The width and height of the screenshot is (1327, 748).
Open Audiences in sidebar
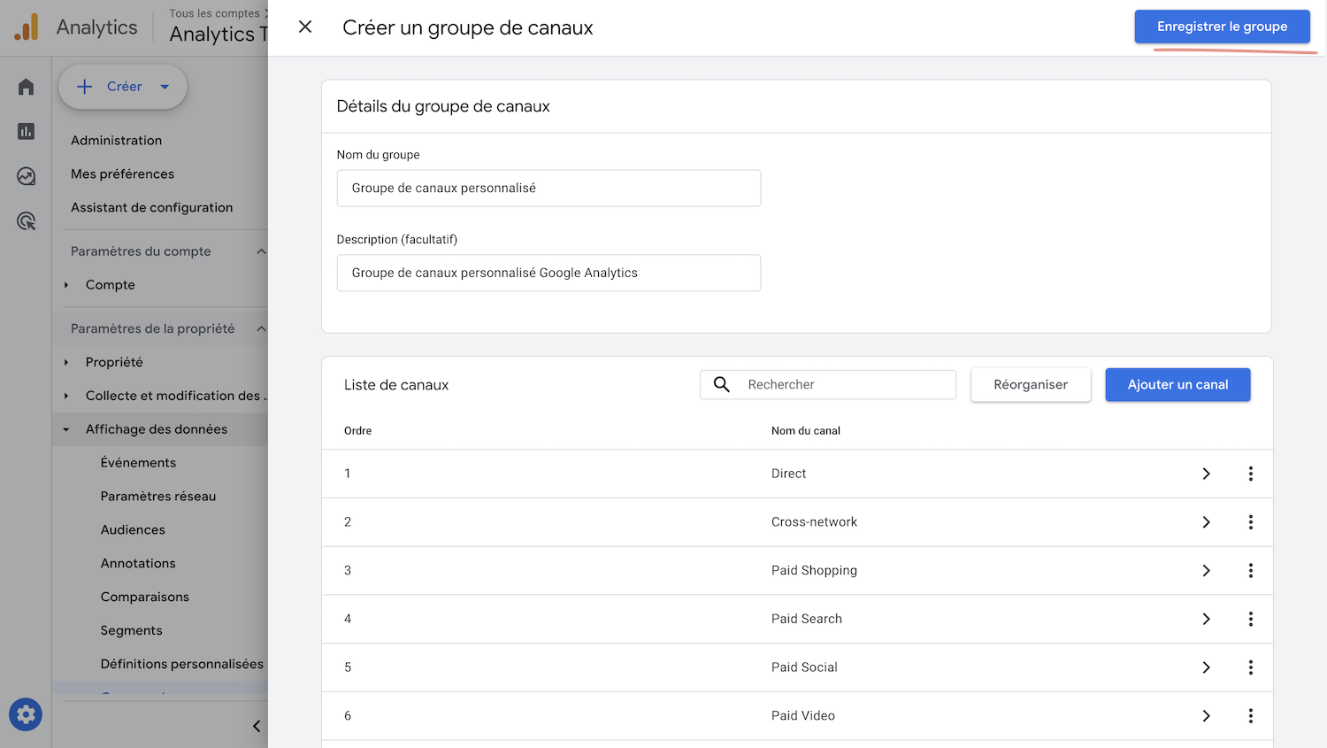pos(133,530)
